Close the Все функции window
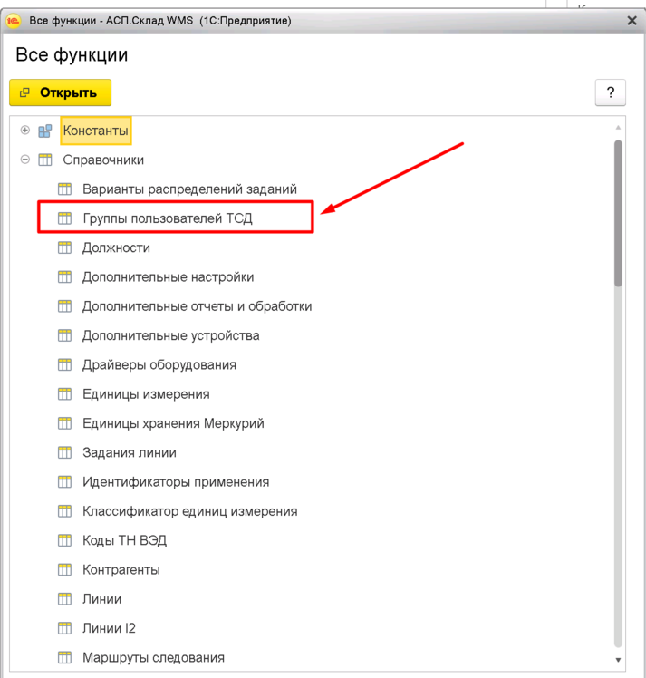This screenshot has height=678, width=646. click(632, 20)
